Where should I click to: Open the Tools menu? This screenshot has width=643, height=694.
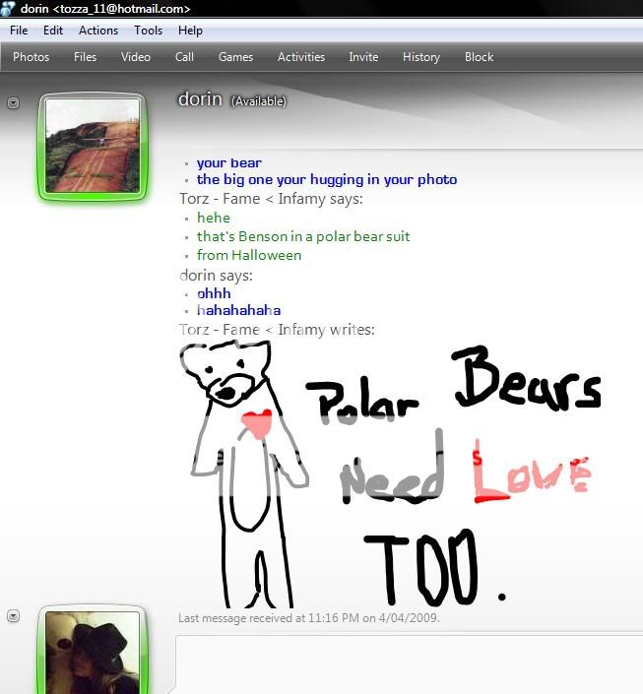coord(149,31)
